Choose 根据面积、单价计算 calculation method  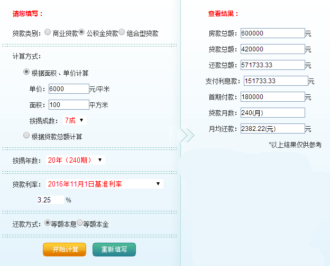26,72
